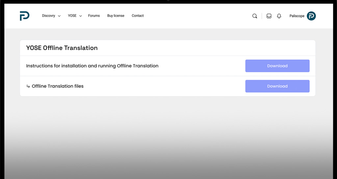Expand the YOSE dropdown chevron

[80, 16]
